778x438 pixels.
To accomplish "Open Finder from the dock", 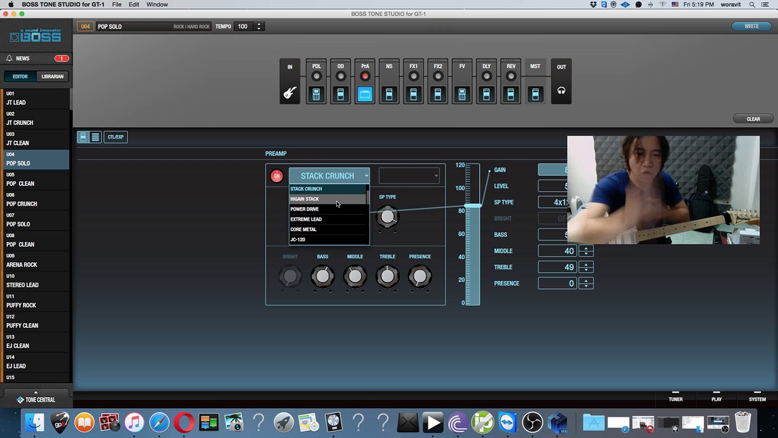I will pyautogui.click(x=35, y=422).
